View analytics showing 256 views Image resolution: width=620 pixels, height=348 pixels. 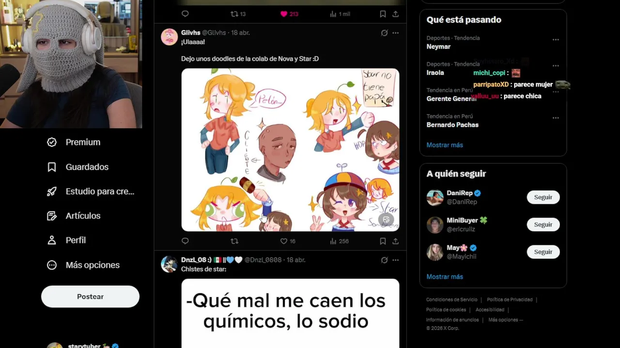339,241
